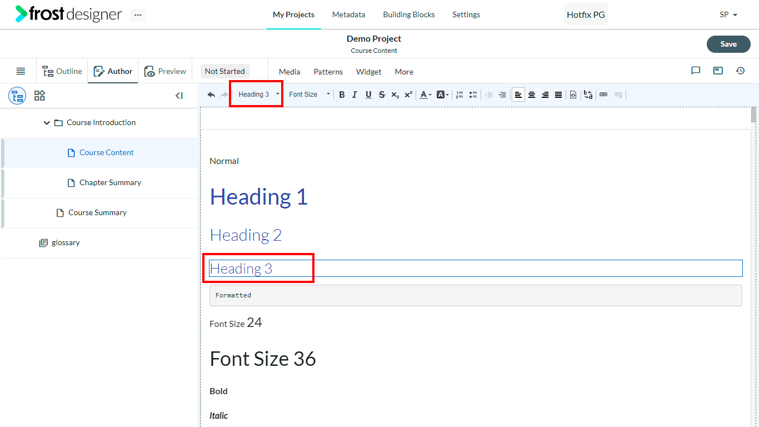
Task: Click the Heading 2 text in editor
Action: click(246, 235)
